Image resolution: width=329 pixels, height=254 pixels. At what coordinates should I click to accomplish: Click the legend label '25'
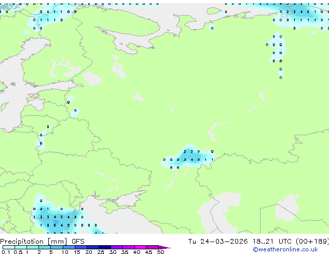101,252
